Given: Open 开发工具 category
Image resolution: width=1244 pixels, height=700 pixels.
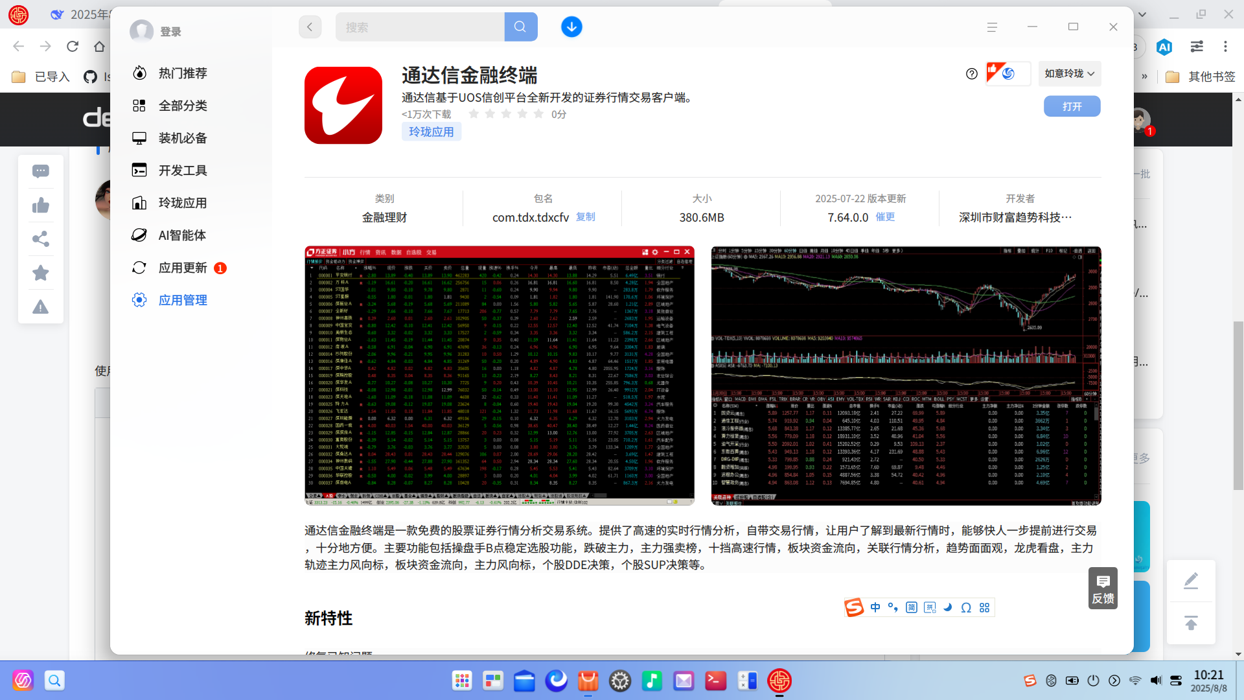Looking at the screenshot, I should pyautogui.click(x=183, y=170).
